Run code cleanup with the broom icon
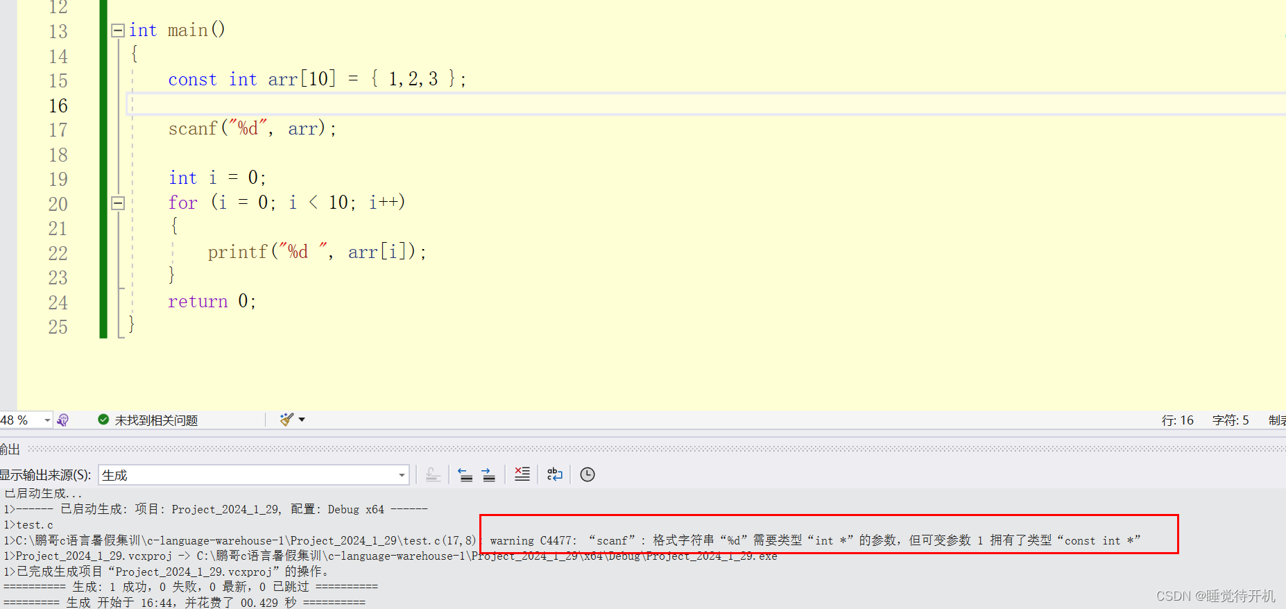Viewport: 1286px width, 609px height. 286,420
